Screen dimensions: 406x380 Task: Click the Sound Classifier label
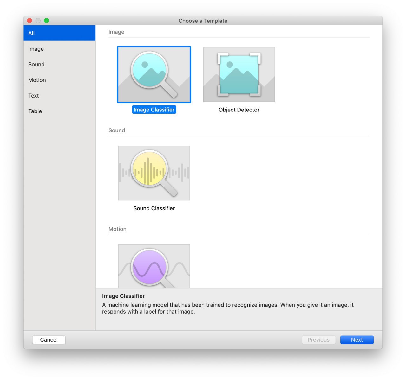pos(154,208)
